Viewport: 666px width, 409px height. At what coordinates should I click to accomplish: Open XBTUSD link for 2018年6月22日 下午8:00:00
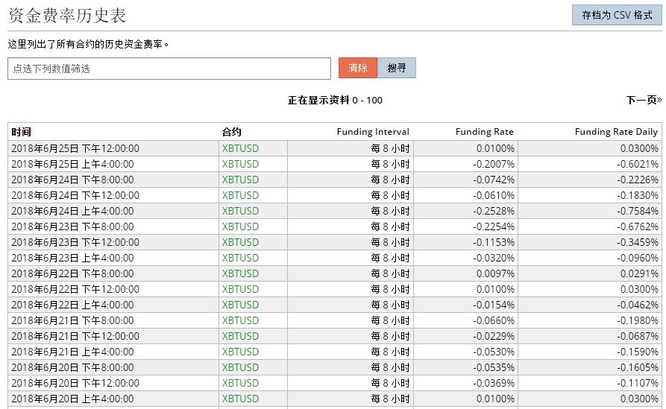coord(240,273)
